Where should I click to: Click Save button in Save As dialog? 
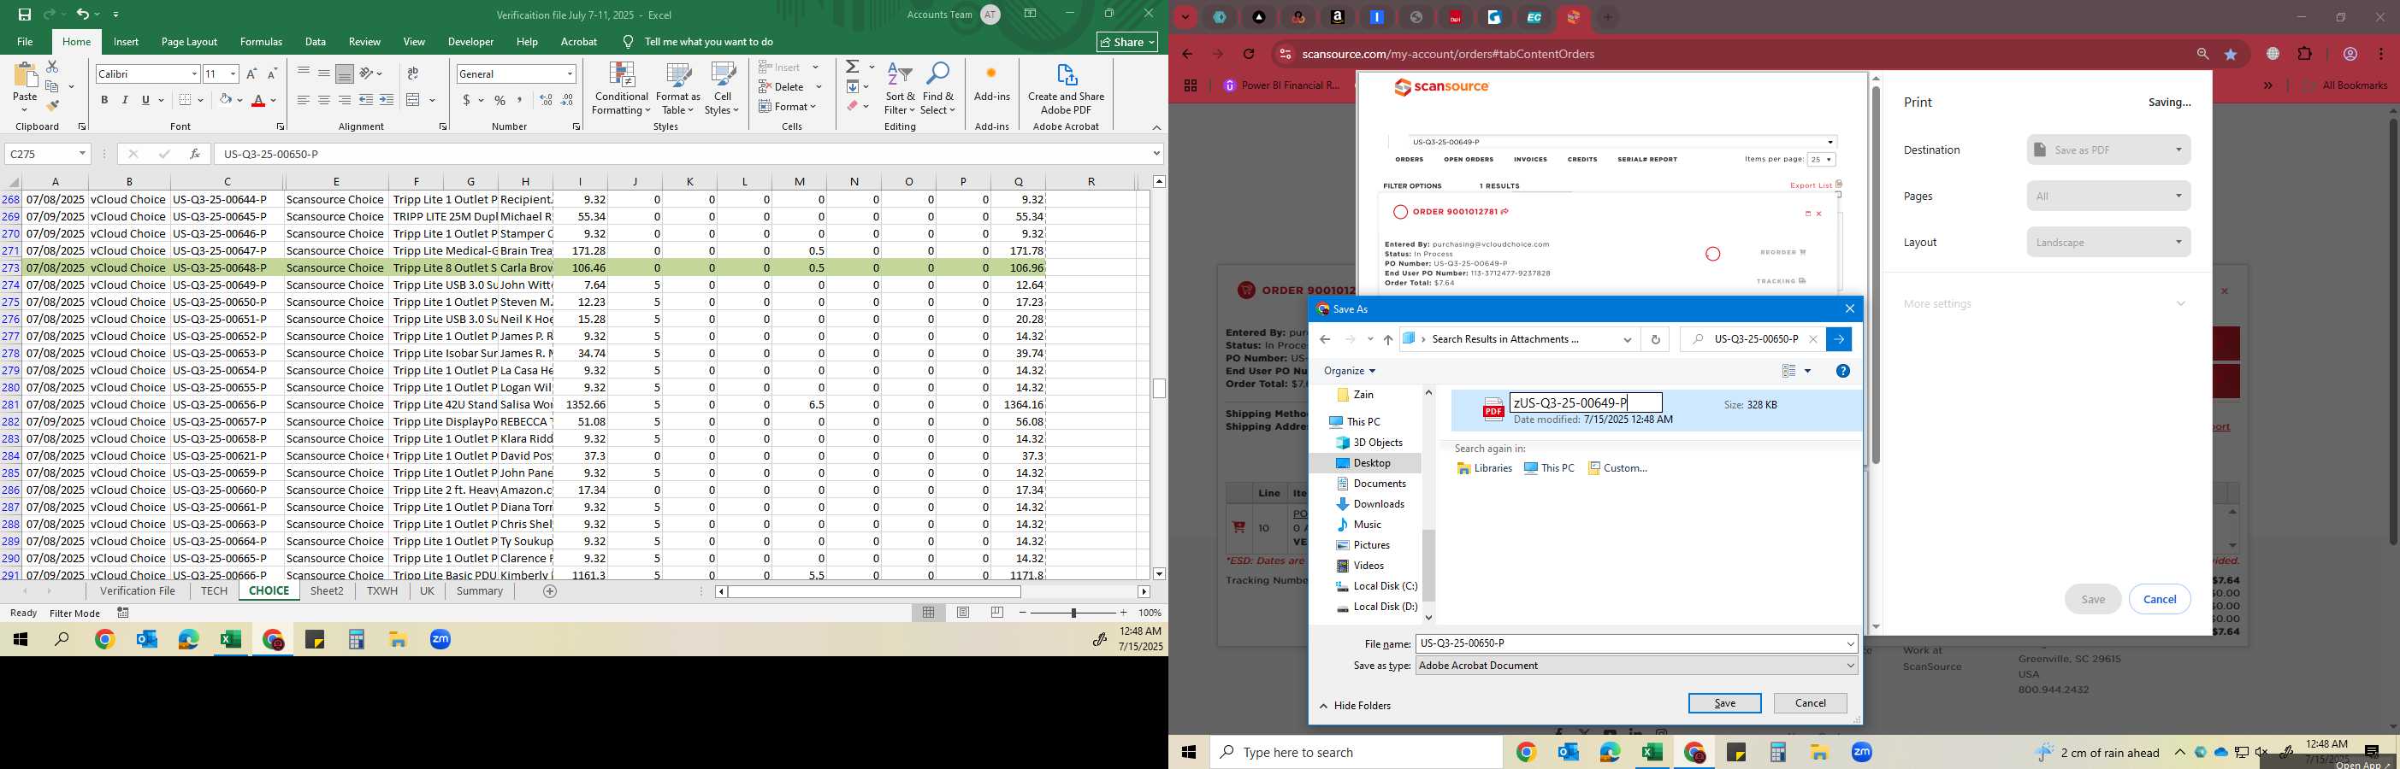pyautogui.click(x=1724, y=703)
